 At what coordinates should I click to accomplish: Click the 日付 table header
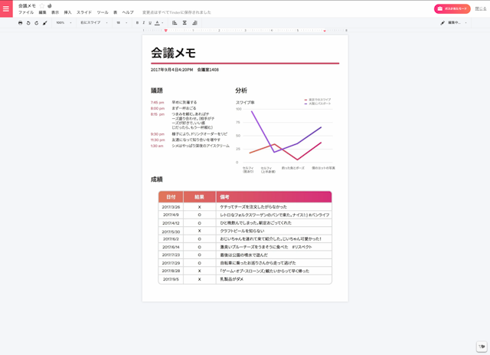click(171, 197)
